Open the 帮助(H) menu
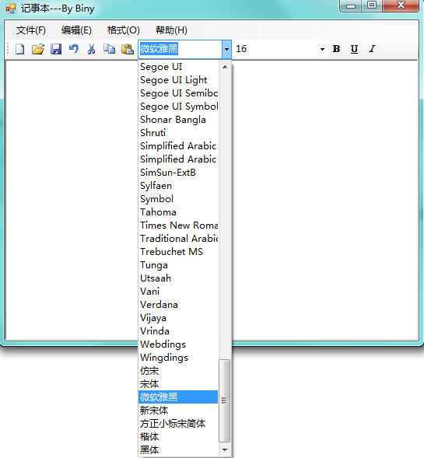Image resolution: width=424 pixels, height=458 pixels. (x=171, y=30)
